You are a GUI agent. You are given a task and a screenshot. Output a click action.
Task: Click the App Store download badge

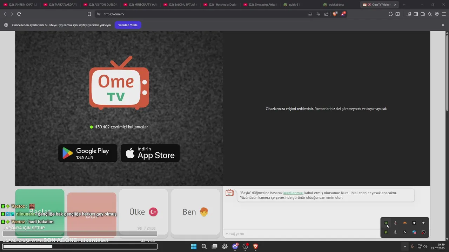[x=150, y=153]
